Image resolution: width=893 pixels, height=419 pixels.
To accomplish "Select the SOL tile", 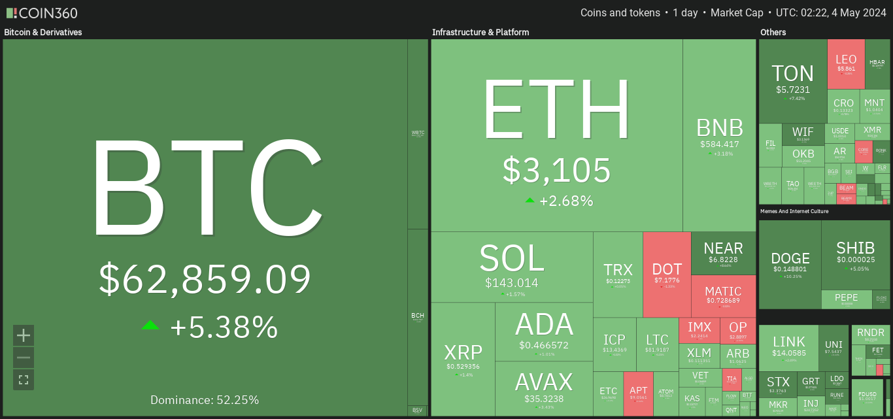I will click(x=512, y=267).
